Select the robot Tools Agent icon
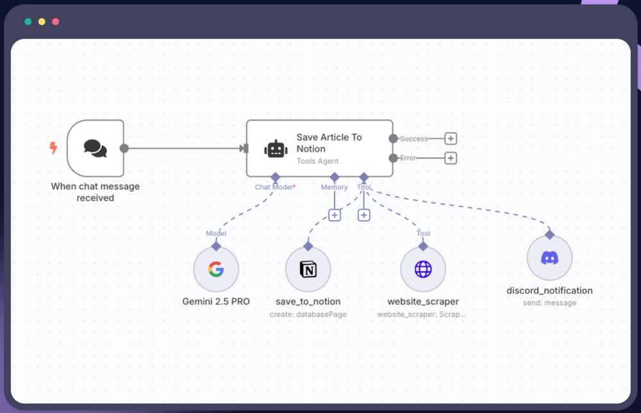 click(x=276, y=149)
